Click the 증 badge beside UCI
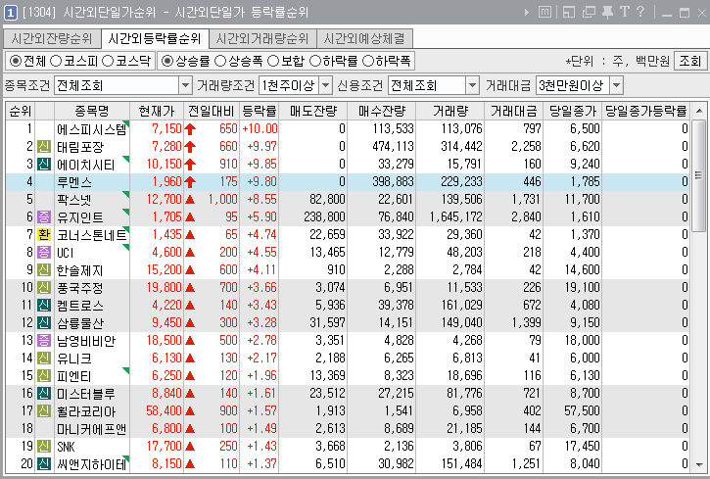Image resolution: width=710 pixels, height=479 pixels. 44,252
